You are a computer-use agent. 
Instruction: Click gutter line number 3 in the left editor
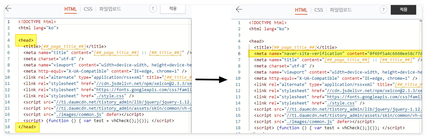pyautogui.click(x=8, y=34)
